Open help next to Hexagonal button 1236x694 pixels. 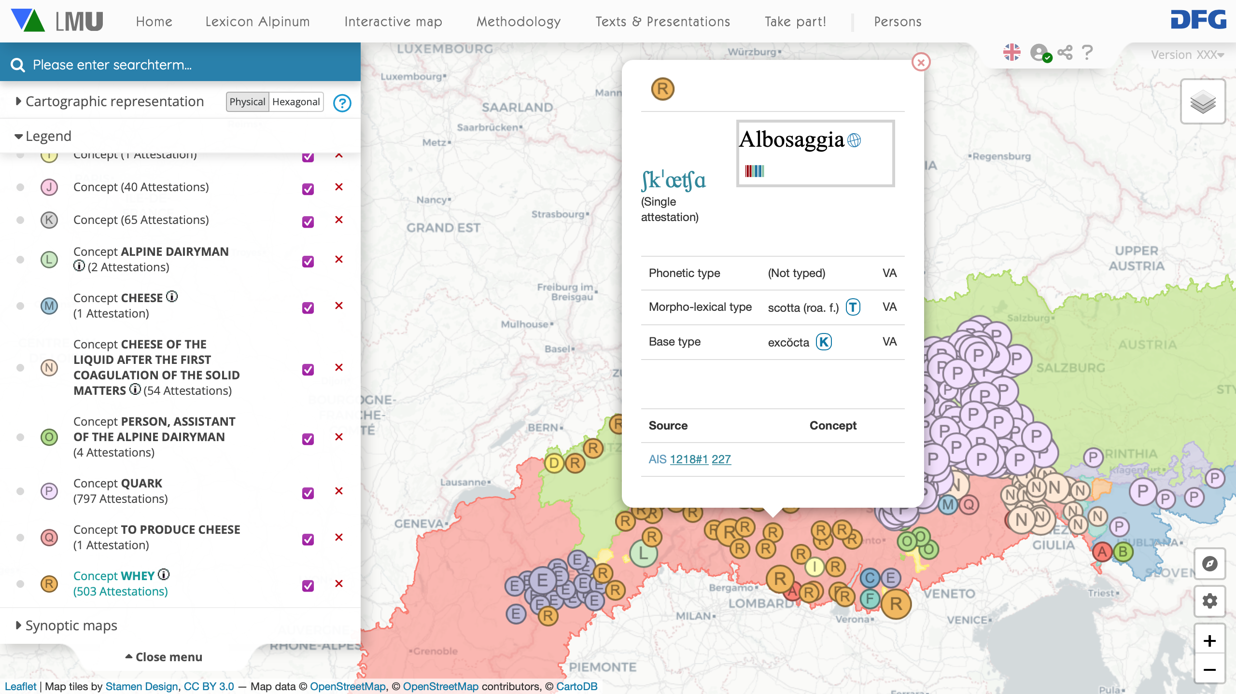(x=342, y=103)
